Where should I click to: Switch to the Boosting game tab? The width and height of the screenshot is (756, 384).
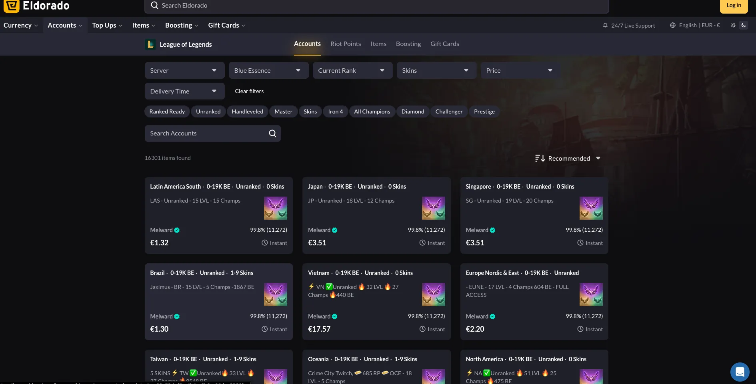coord(408,44)
